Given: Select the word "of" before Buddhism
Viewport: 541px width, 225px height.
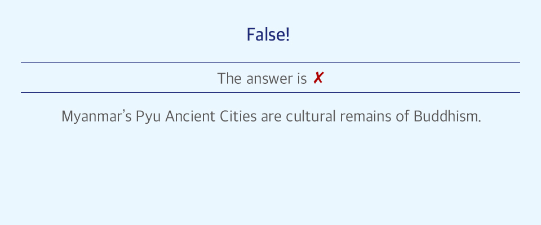Looking at the screenshot, I should pos(402,116).
